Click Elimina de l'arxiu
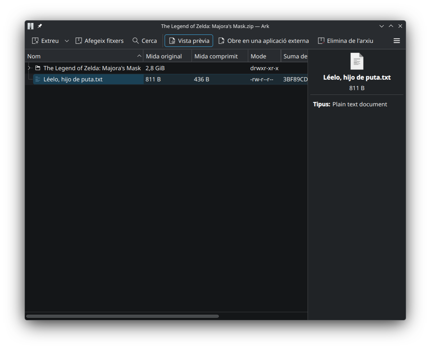431x350 pixels. tap(345, 41)
